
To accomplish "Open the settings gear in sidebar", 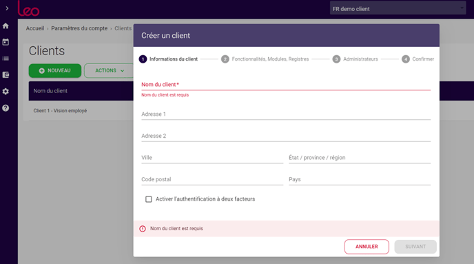I will (6, 91).
